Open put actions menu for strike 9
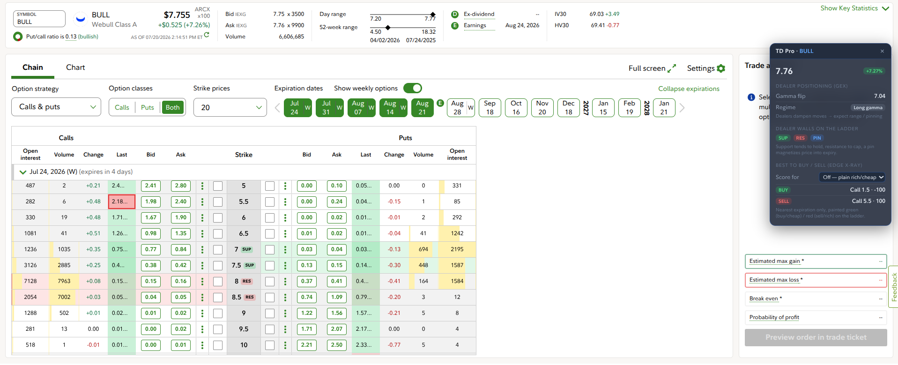The image size is (898, 365). pyautogui.click(x=285, y=313)
